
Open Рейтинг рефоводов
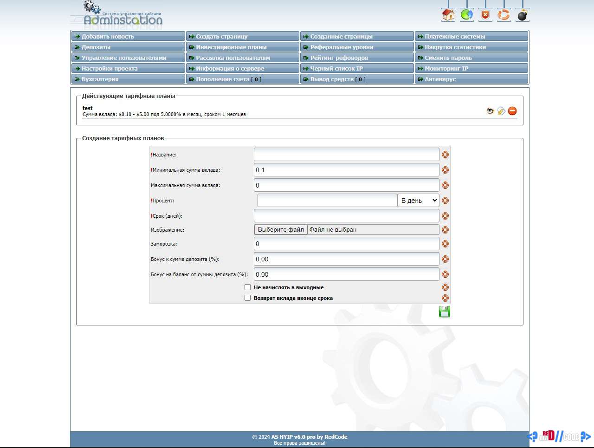point(357,58)
